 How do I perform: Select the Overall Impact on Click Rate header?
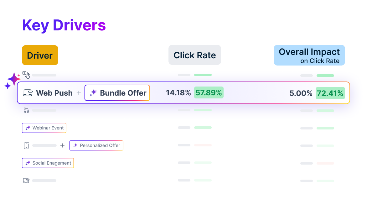coord(309,55)
